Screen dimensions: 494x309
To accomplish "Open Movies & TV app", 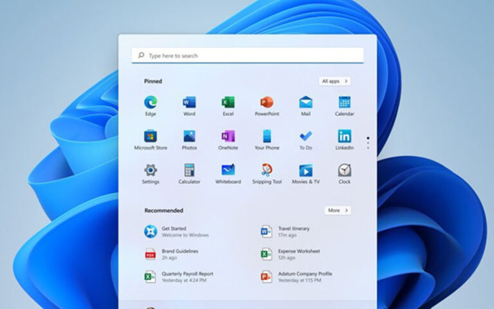I will 306,170.
